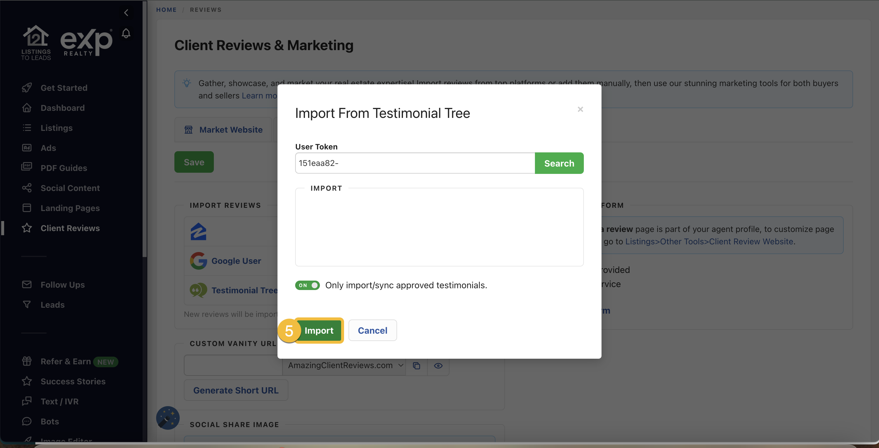Open the Dashboard from the sidebar

pyautogui.click(x=62, y=108)
